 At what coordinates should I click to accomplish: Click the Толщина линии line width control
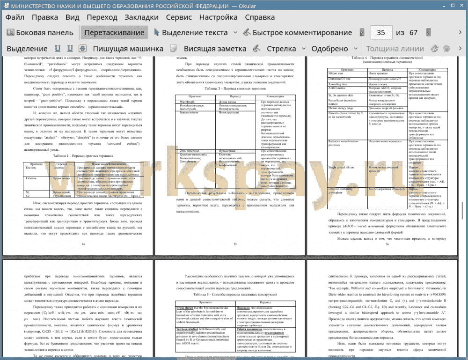click(x=395, y=49)
